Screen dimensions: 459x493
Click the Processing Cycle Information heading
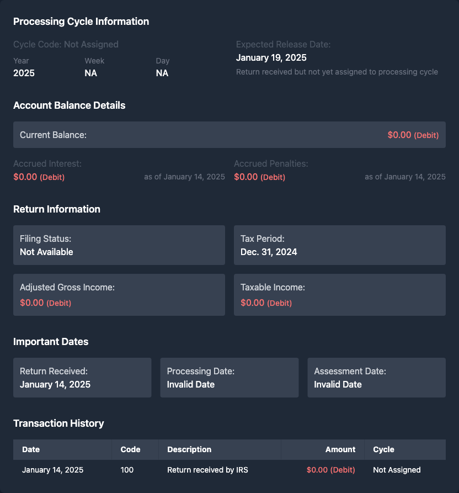click(x=81, y=22)
